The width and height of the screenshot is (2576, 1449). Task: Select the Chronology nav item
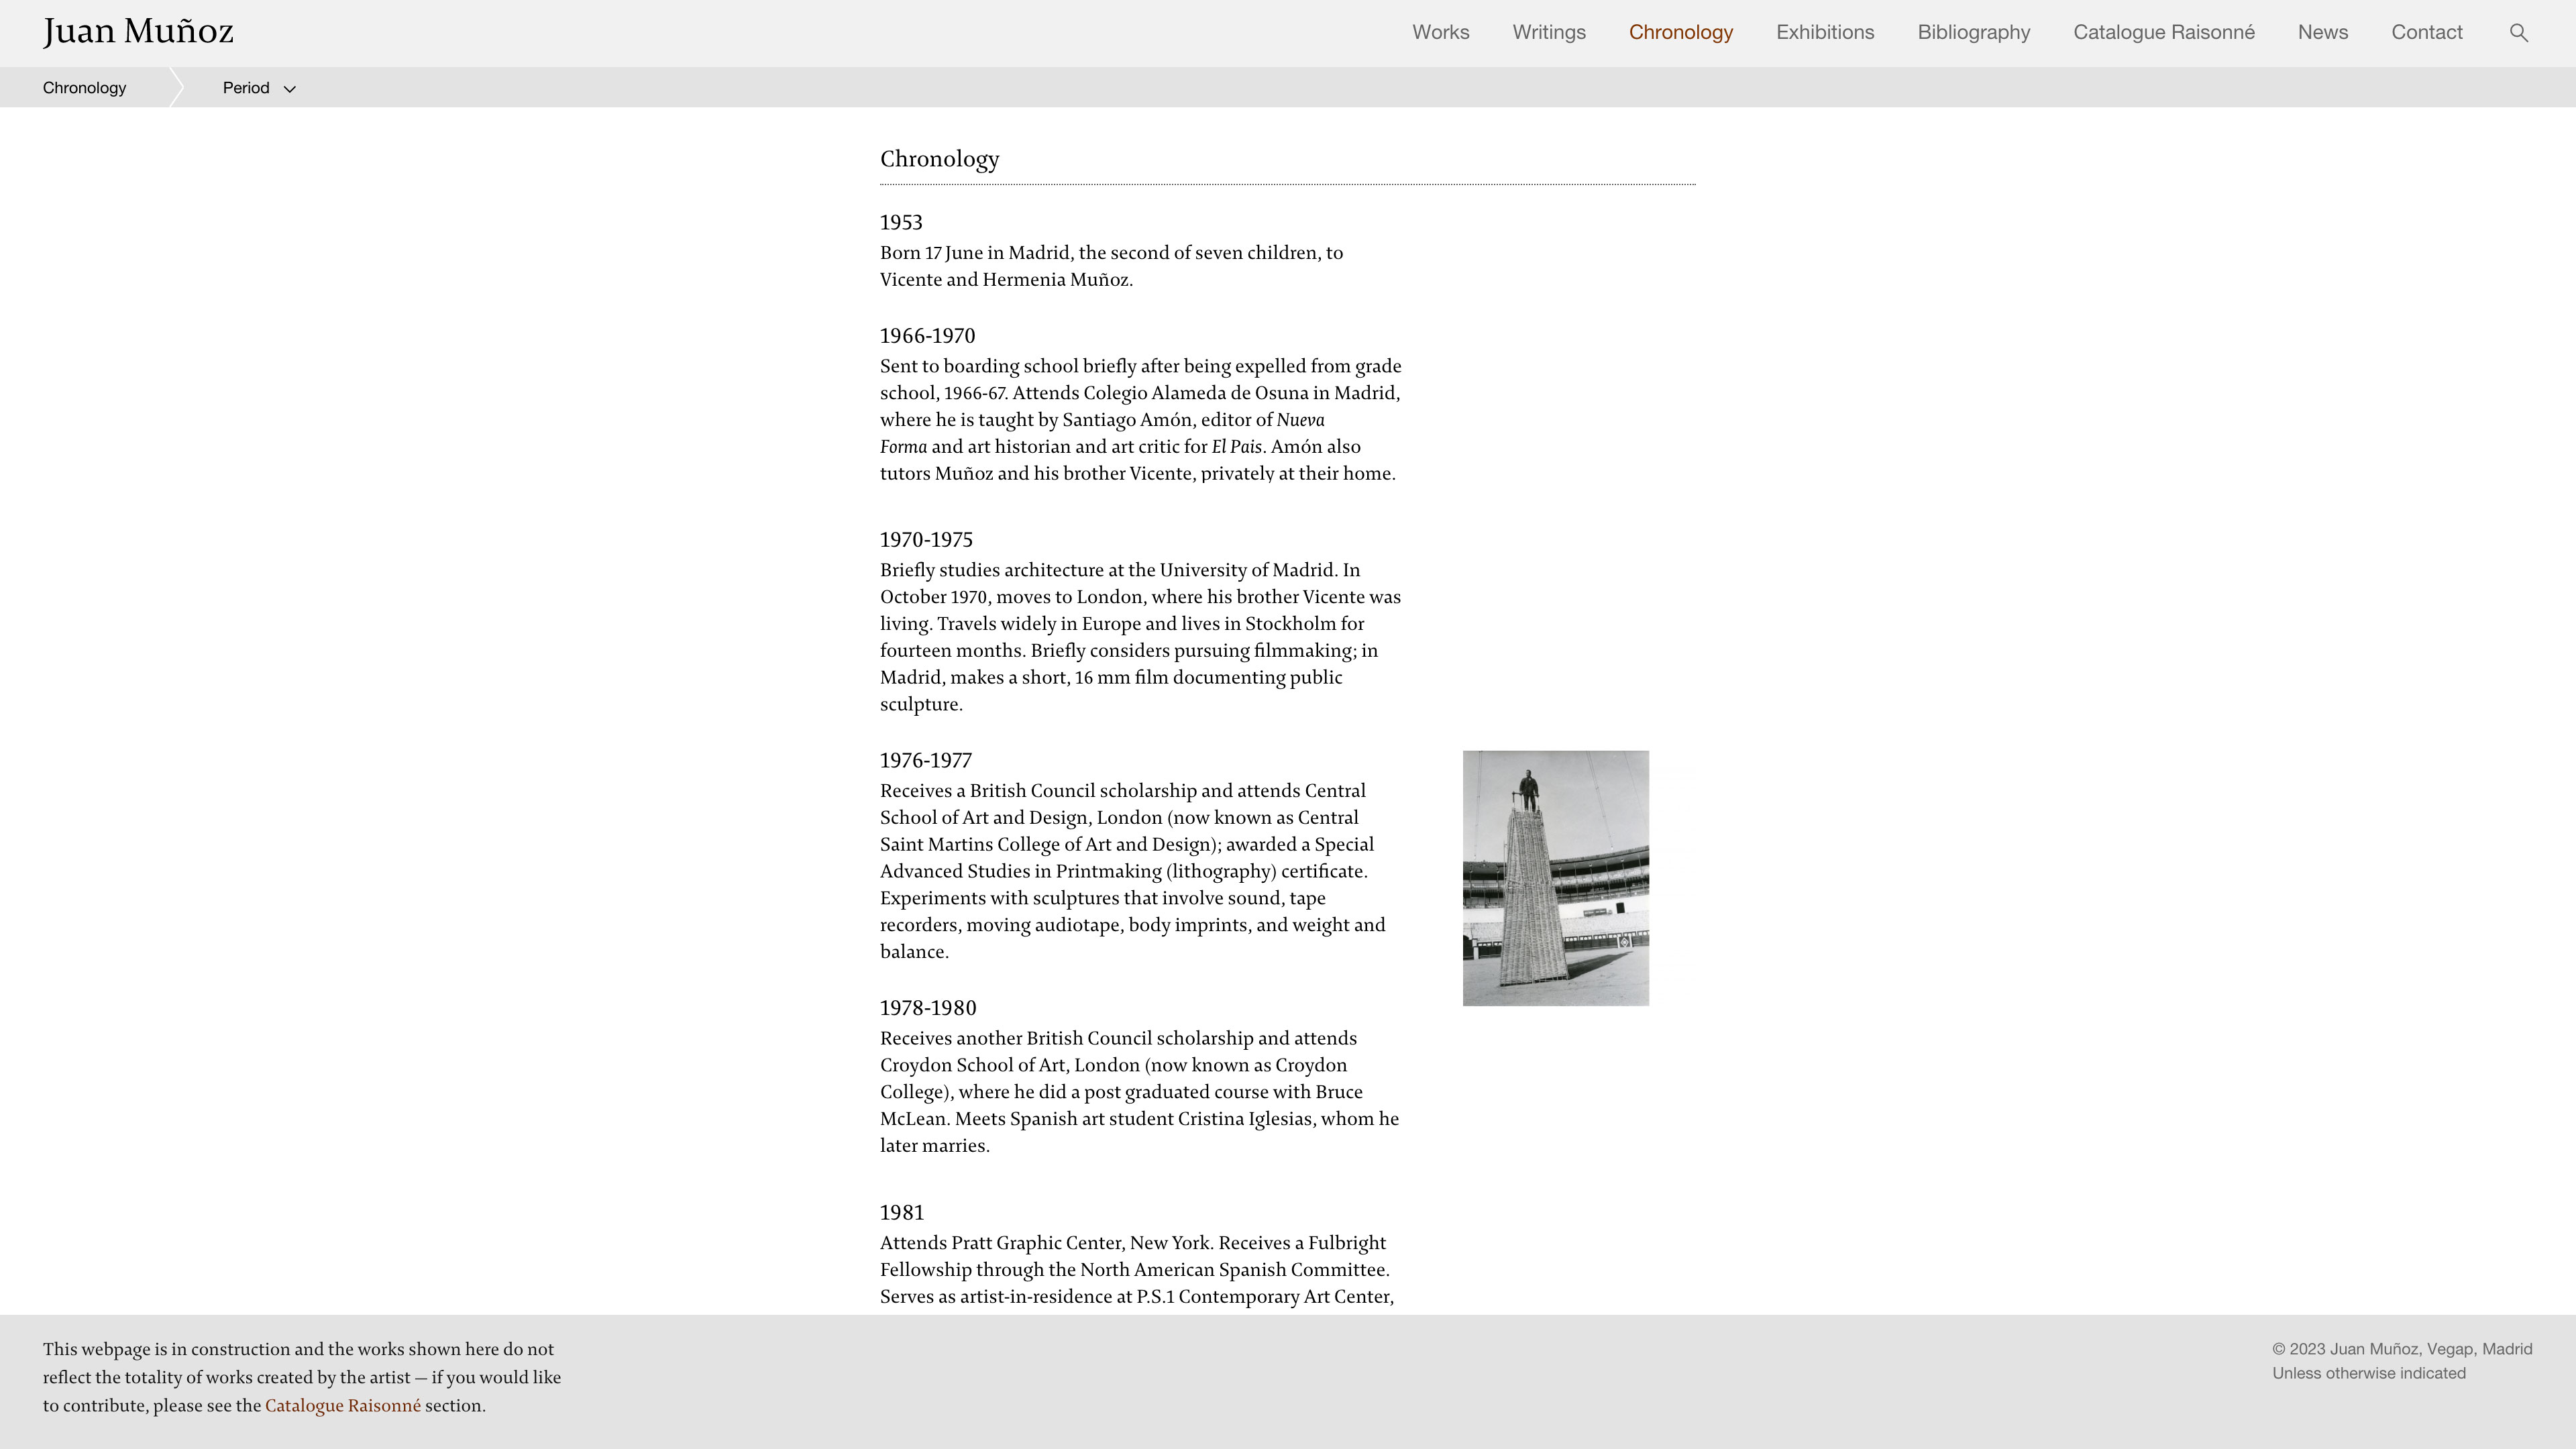[1680, 32]
